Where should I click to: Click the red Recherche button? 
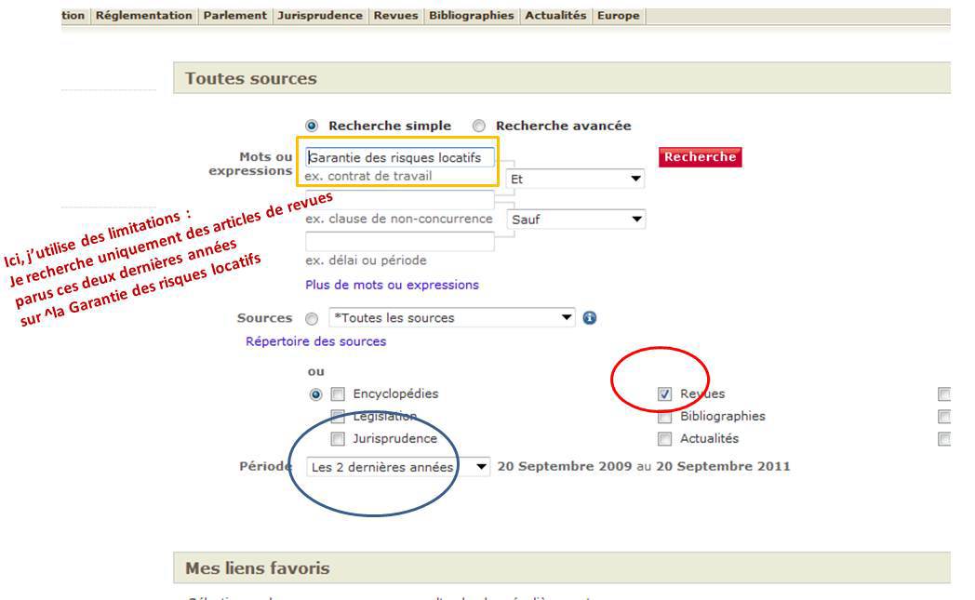point(700,157)
